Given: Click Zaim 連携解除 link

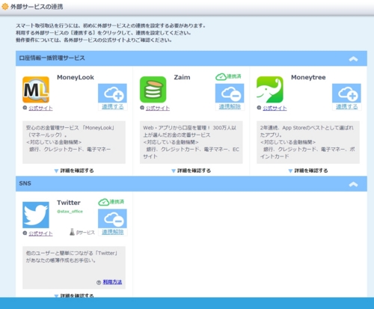Looking at the screenshot, I should tap(230, 107).
